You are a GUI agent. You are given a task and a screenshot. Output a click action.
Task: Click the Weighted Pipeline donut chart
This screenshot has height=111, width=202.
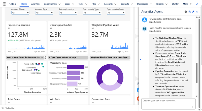click(110, 77)
